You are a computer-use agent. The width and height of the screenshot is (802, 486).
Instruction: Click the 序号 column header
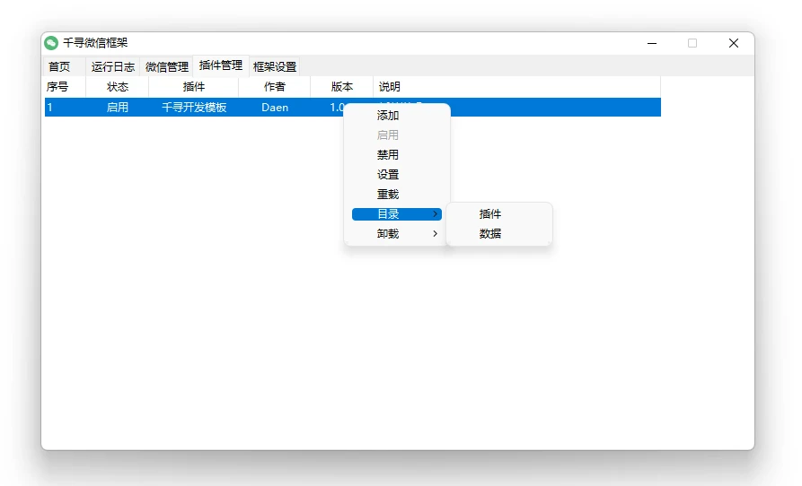coord(65,87)
